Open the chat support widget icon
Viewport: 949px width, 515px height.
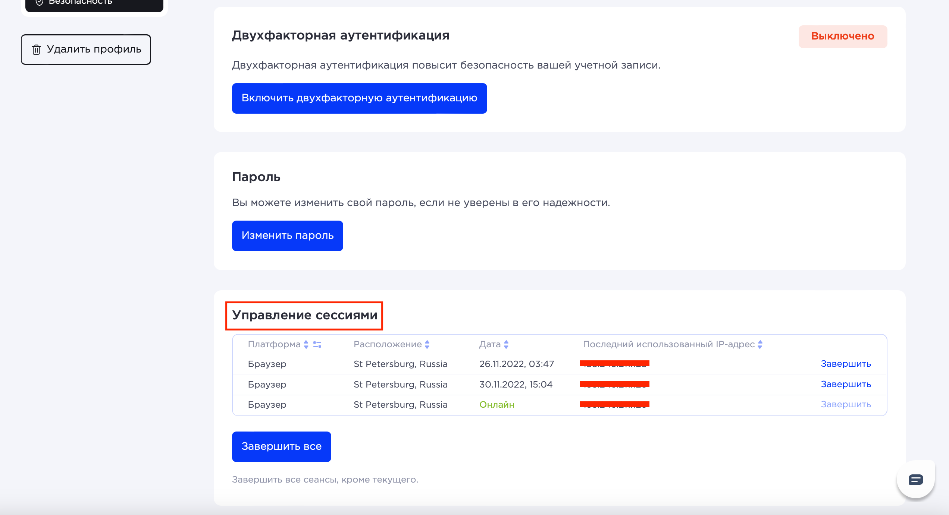916,479
